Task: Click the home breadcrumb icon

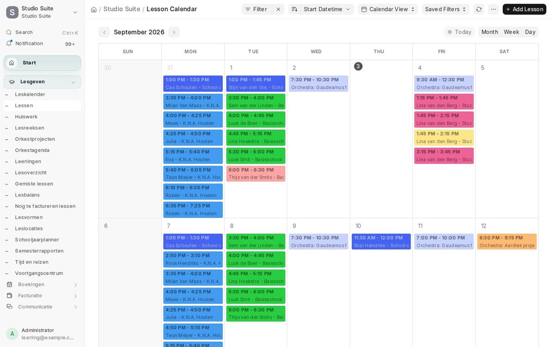Action: [x=94, y=9]
